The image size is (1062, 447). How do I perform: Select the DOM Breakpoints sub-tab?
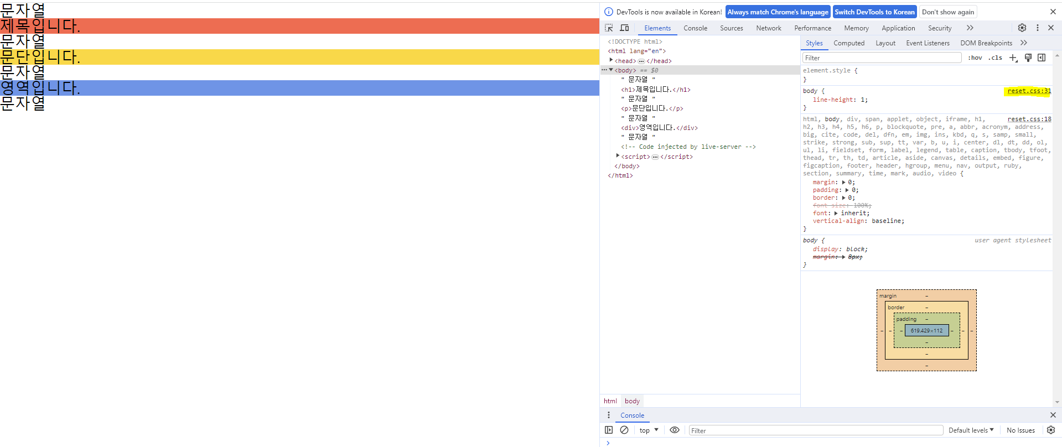[986, 43]
